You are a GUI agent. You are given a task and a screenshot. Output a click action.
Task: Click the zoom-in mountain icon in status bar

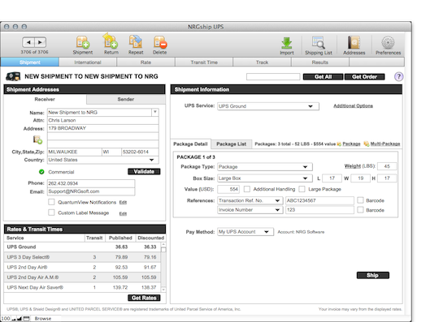[20, 319]
